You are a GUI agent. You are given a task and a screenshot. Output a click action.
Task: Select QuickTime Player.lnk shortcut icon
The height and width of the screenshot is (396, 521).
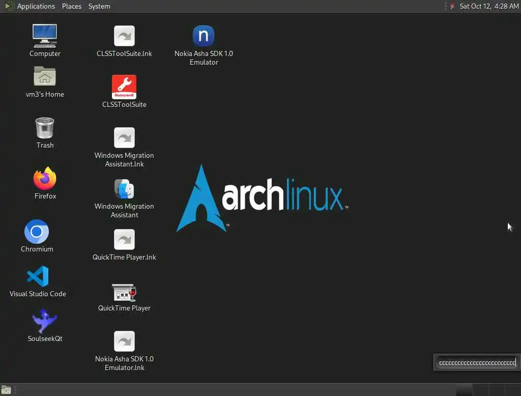coord(124,239)
